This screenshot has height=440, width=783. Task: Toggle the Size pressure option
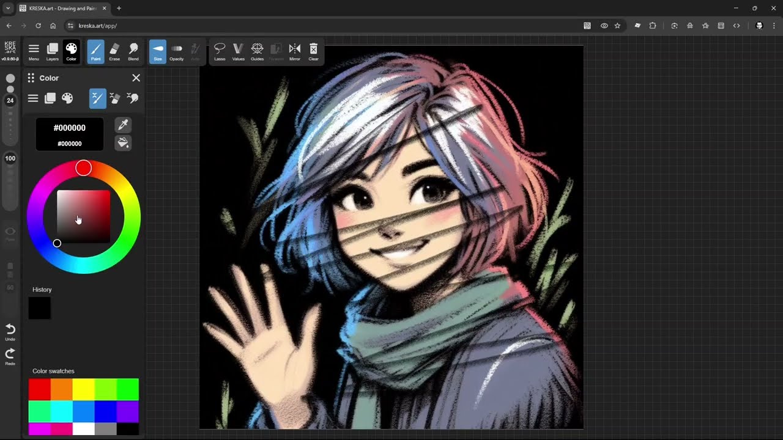tap(158, 52)
